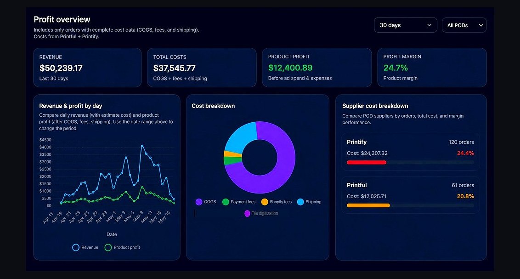Click the Date axis title

(x=112, y=234)
